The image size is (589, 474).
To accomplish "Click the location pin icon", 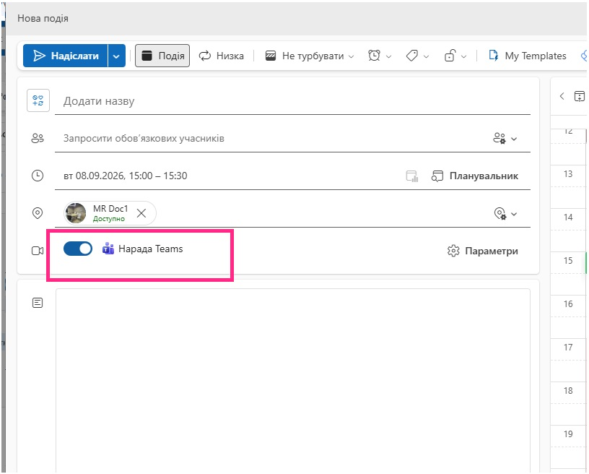I will tap(38, 213).
